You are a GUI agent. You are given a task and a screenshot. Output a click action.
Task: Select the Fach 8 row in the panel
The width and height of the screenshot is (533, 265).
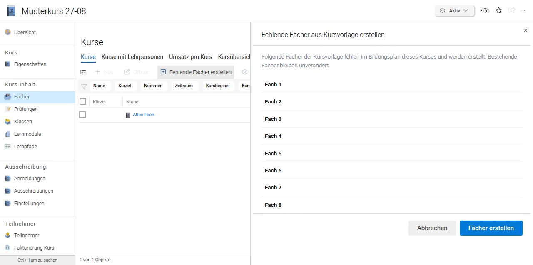(392, 205)
